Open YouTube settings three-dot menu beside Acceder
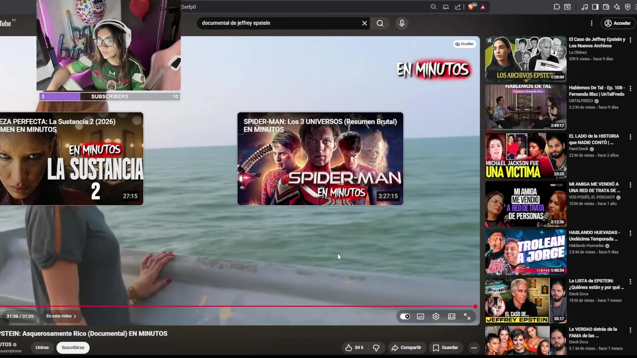637x358 pixels. click(591, 23)
